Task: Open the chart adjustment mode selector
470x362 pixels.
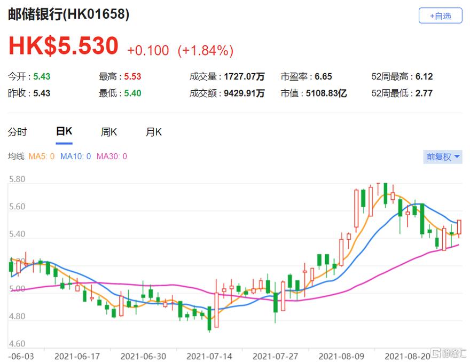Action: [x=442, y=156]
